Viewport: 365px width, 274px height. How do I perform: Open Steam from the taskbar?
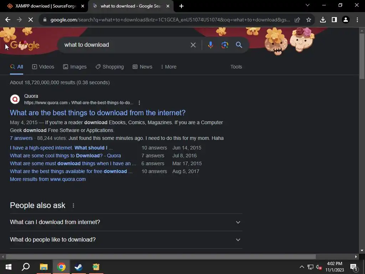click(78, 267)
